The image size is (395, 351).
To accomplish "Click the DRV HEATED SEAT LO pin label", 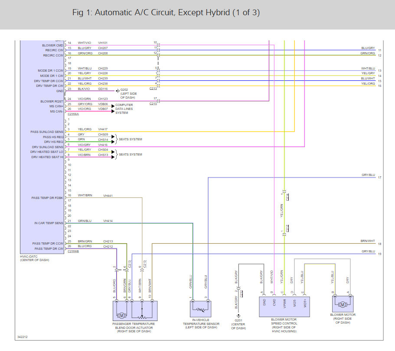I will coord(46,152).
